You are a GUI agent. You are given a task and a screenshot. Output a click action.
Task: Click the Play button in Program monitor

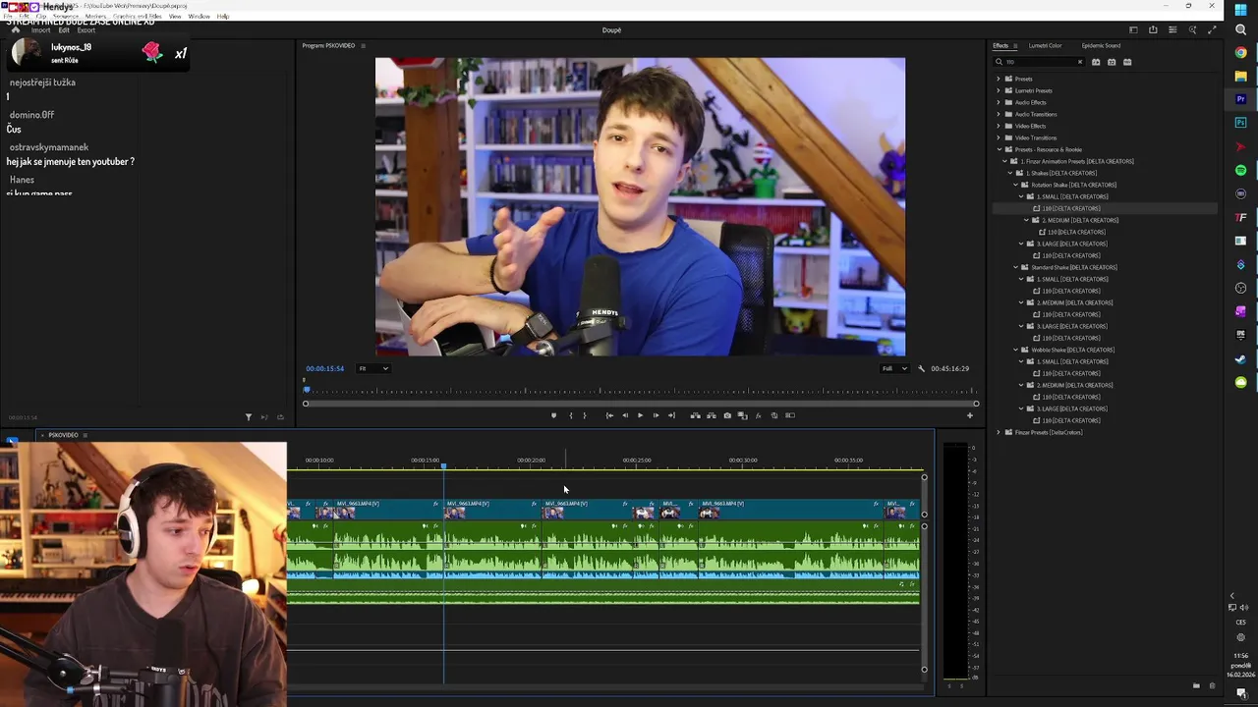coord(640,415)
